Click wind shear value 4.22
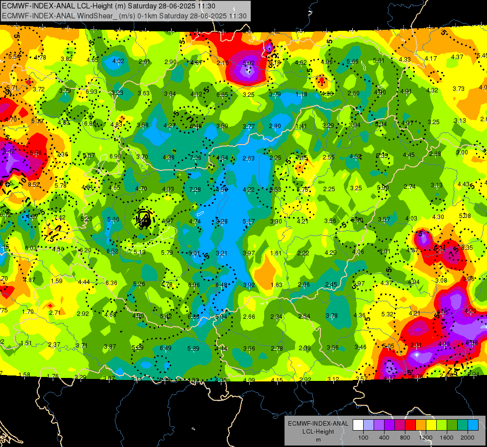The image size is (487, 447). pos(248,189)
